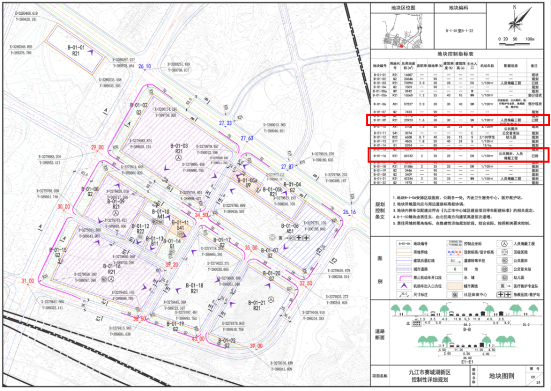Click the 幼儿园 legend symbol
This screenshot has width=551, height=391.
pos(504,278)
